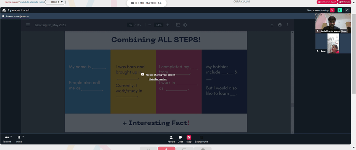Zoom in PDF with plus icon

[x=168, y=25]
